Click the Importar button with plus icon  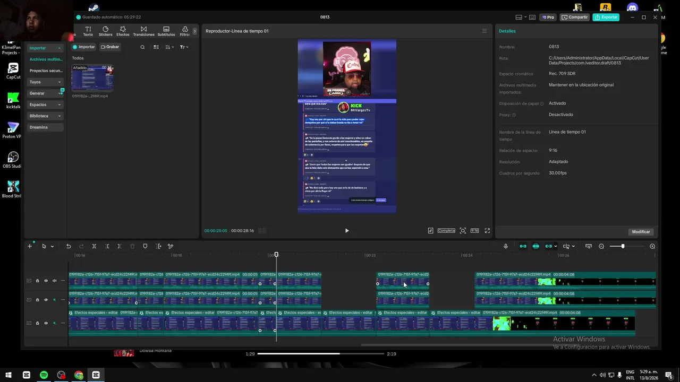[83, 47]
